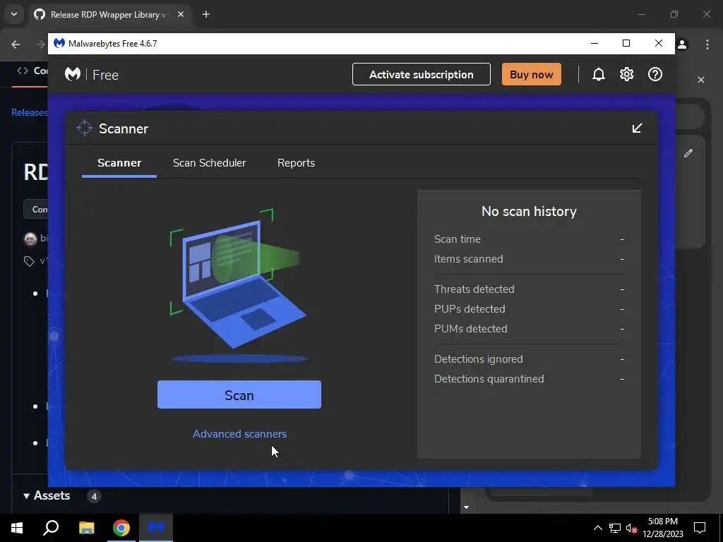Open File Explorer from taskbar
Image resolution: width=723 pixels, height=542 pixels.
click(x=86, y=528)
